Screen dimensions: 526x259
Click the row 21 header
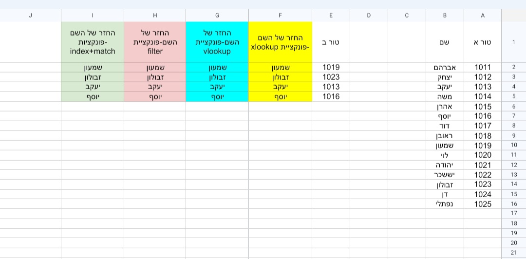[x=513, y=252]
